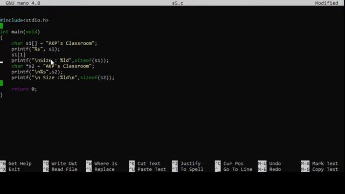Click the char s1[] declaration line
345x194 pixels.
pyautogui.click(x=54, y=43)
